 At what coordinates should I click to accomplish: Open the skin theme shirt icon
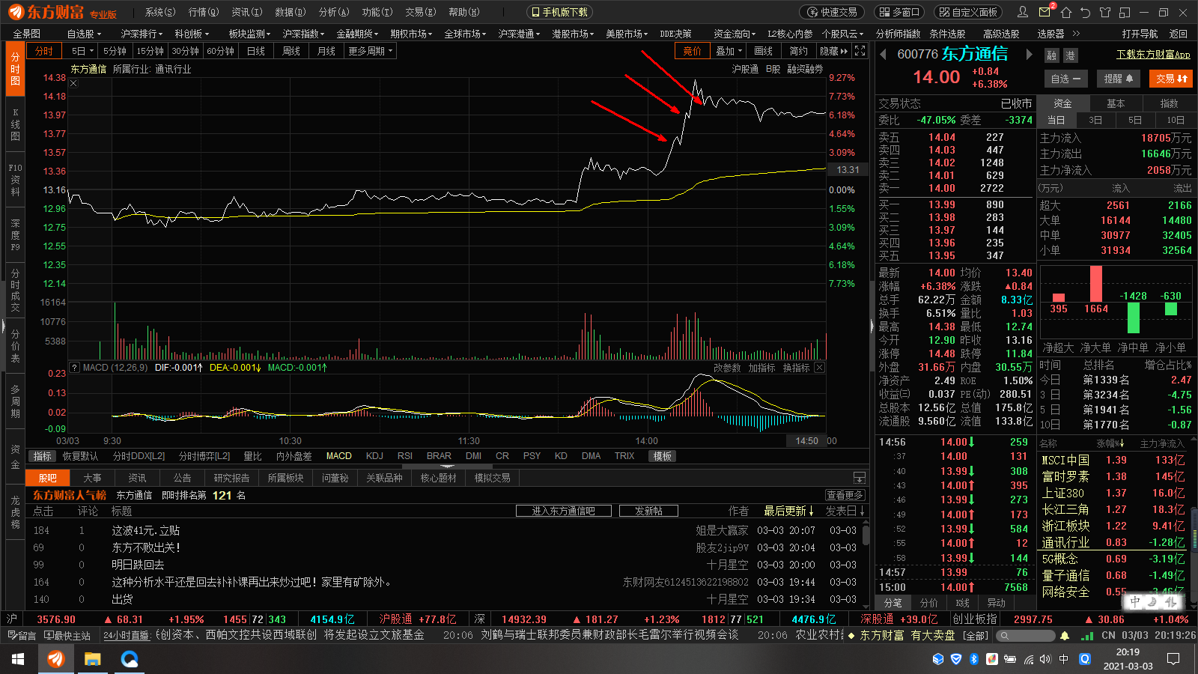click(1105, 12)
